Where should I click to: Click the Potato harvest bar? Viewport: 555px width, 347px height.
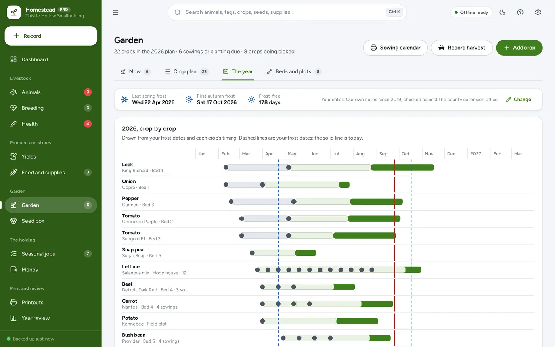click(x=357, y=321)
